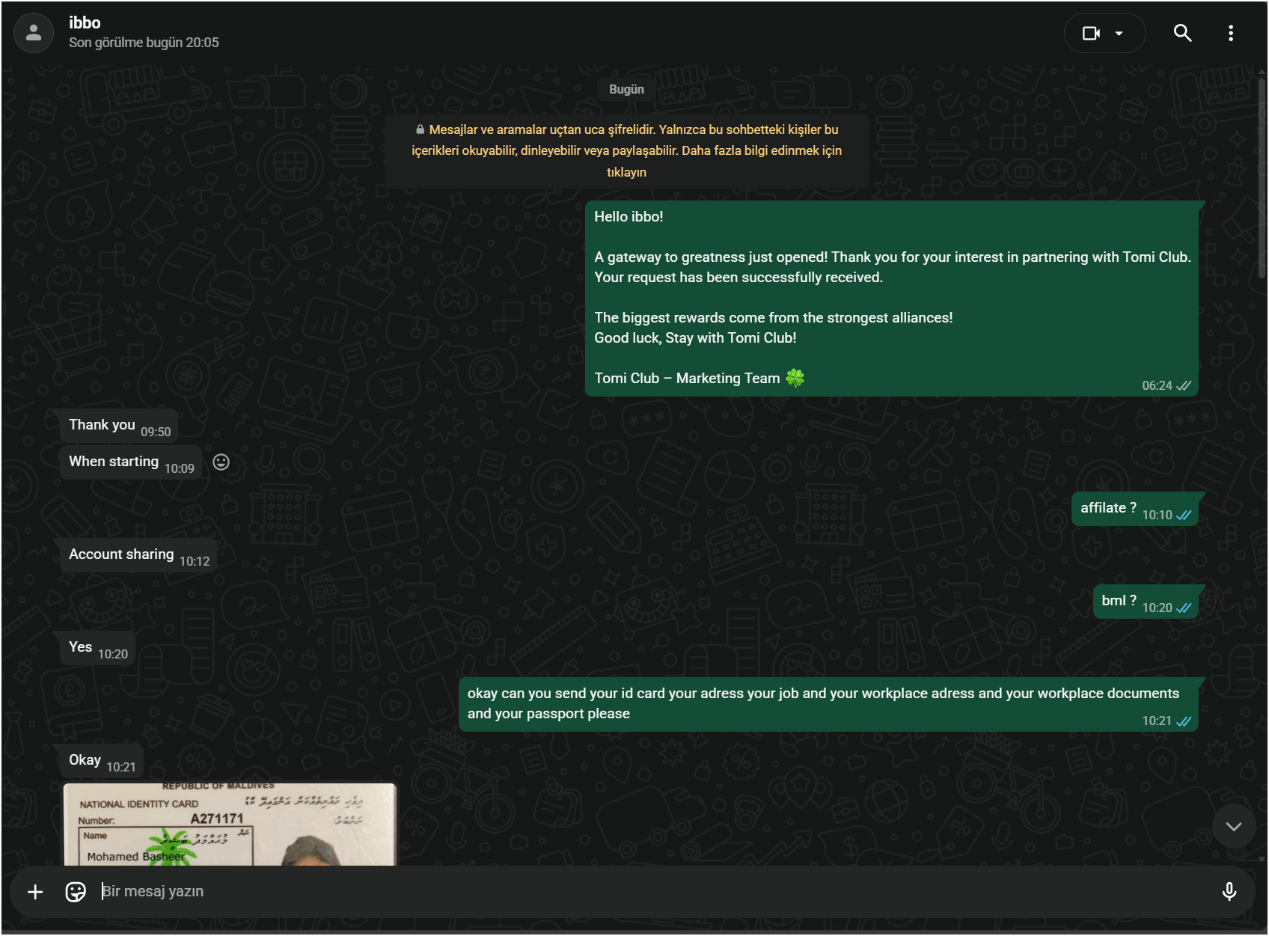Select the "Thank you" message

click(119, 426)
